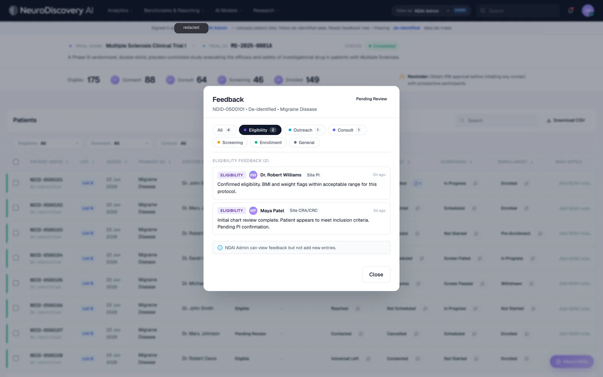
Task: Filter feedback by Screening
Action: tap(230, 143)
